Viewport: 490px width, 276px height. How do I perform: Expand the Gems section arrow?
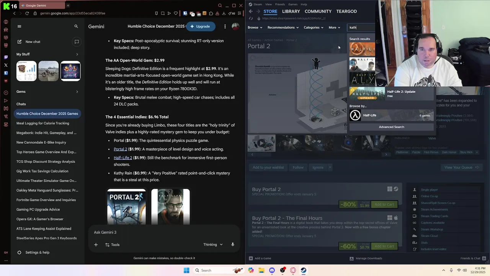click(77, 92)
